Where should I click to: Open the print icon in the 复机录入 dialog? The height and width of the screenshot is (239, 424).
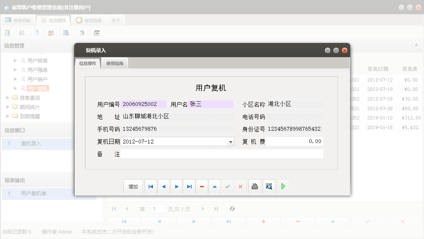click(254, 186)
